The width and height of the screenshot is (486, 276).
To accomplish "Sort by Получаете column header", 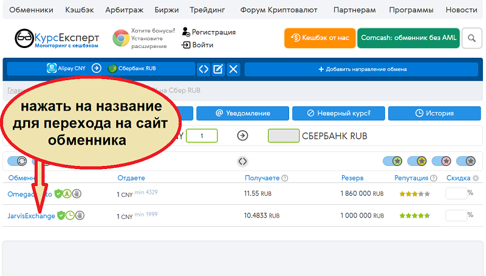I will click(x=262, y=178).
